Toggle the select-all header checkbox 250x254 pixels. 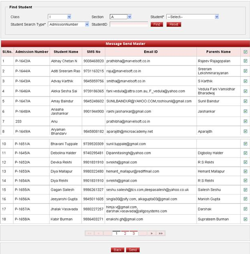click(245, 52)
